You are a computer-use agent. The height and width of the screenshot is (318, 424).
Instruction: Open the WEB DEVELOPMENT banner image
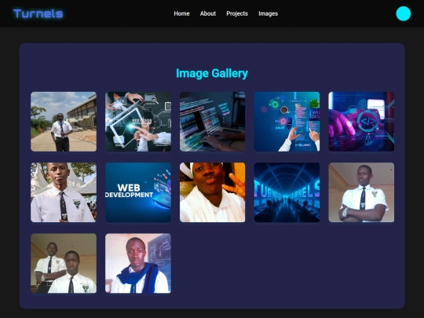coord(138,192)
